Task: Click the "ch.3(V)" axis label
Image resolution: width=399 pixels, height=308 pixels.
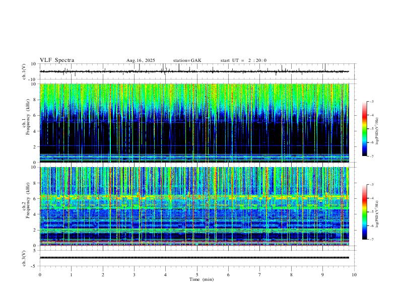Action: 24,258
